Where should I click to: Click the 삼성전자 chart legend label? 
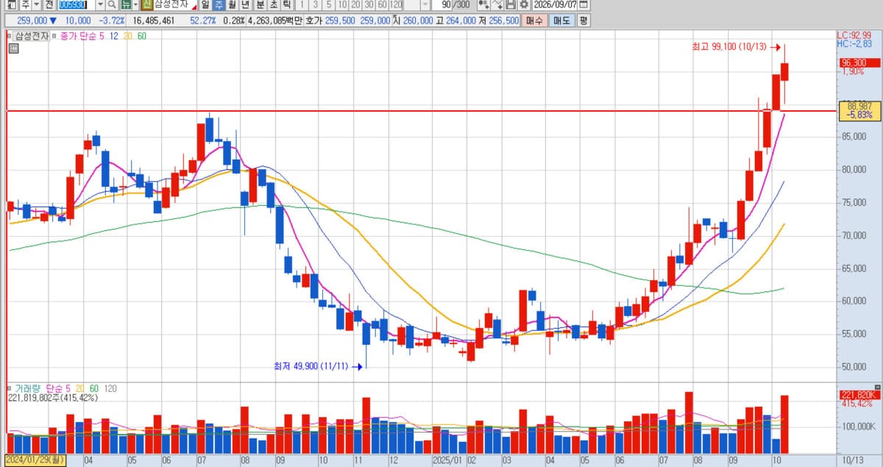click(x=32, y=35)
